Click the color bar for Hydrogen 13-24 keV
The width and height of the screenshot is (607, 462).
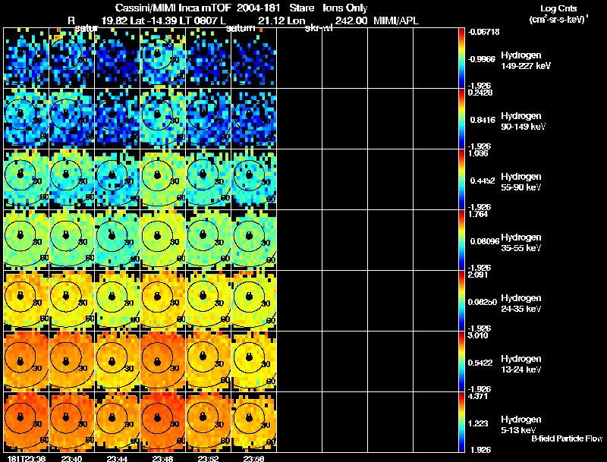tap(461, 361)
